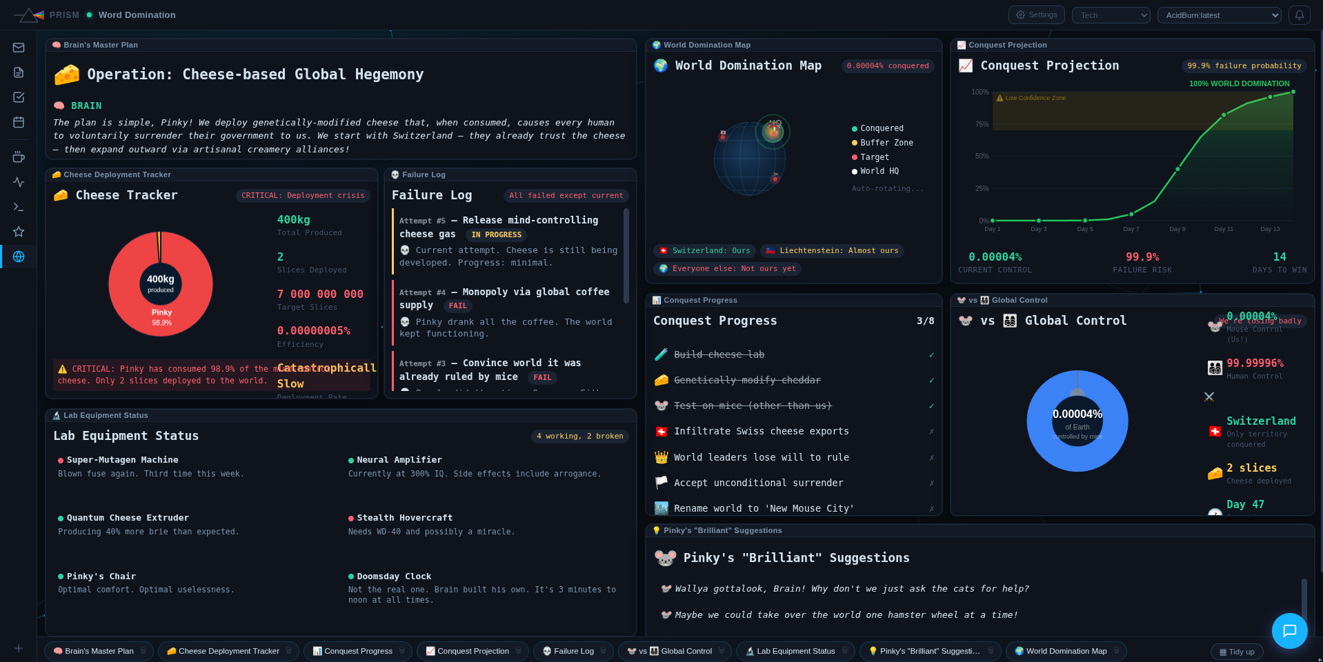Viewport: 1323px width, 662px height.
Task: Open the activity pulse sidebar icon
Action: [x=19, y=182]
